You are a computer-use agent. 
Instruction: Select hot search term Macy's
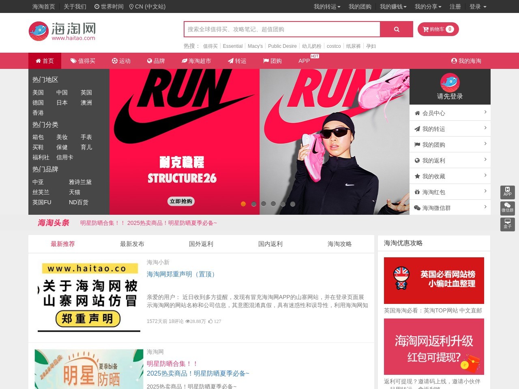(x=255, y=46)
